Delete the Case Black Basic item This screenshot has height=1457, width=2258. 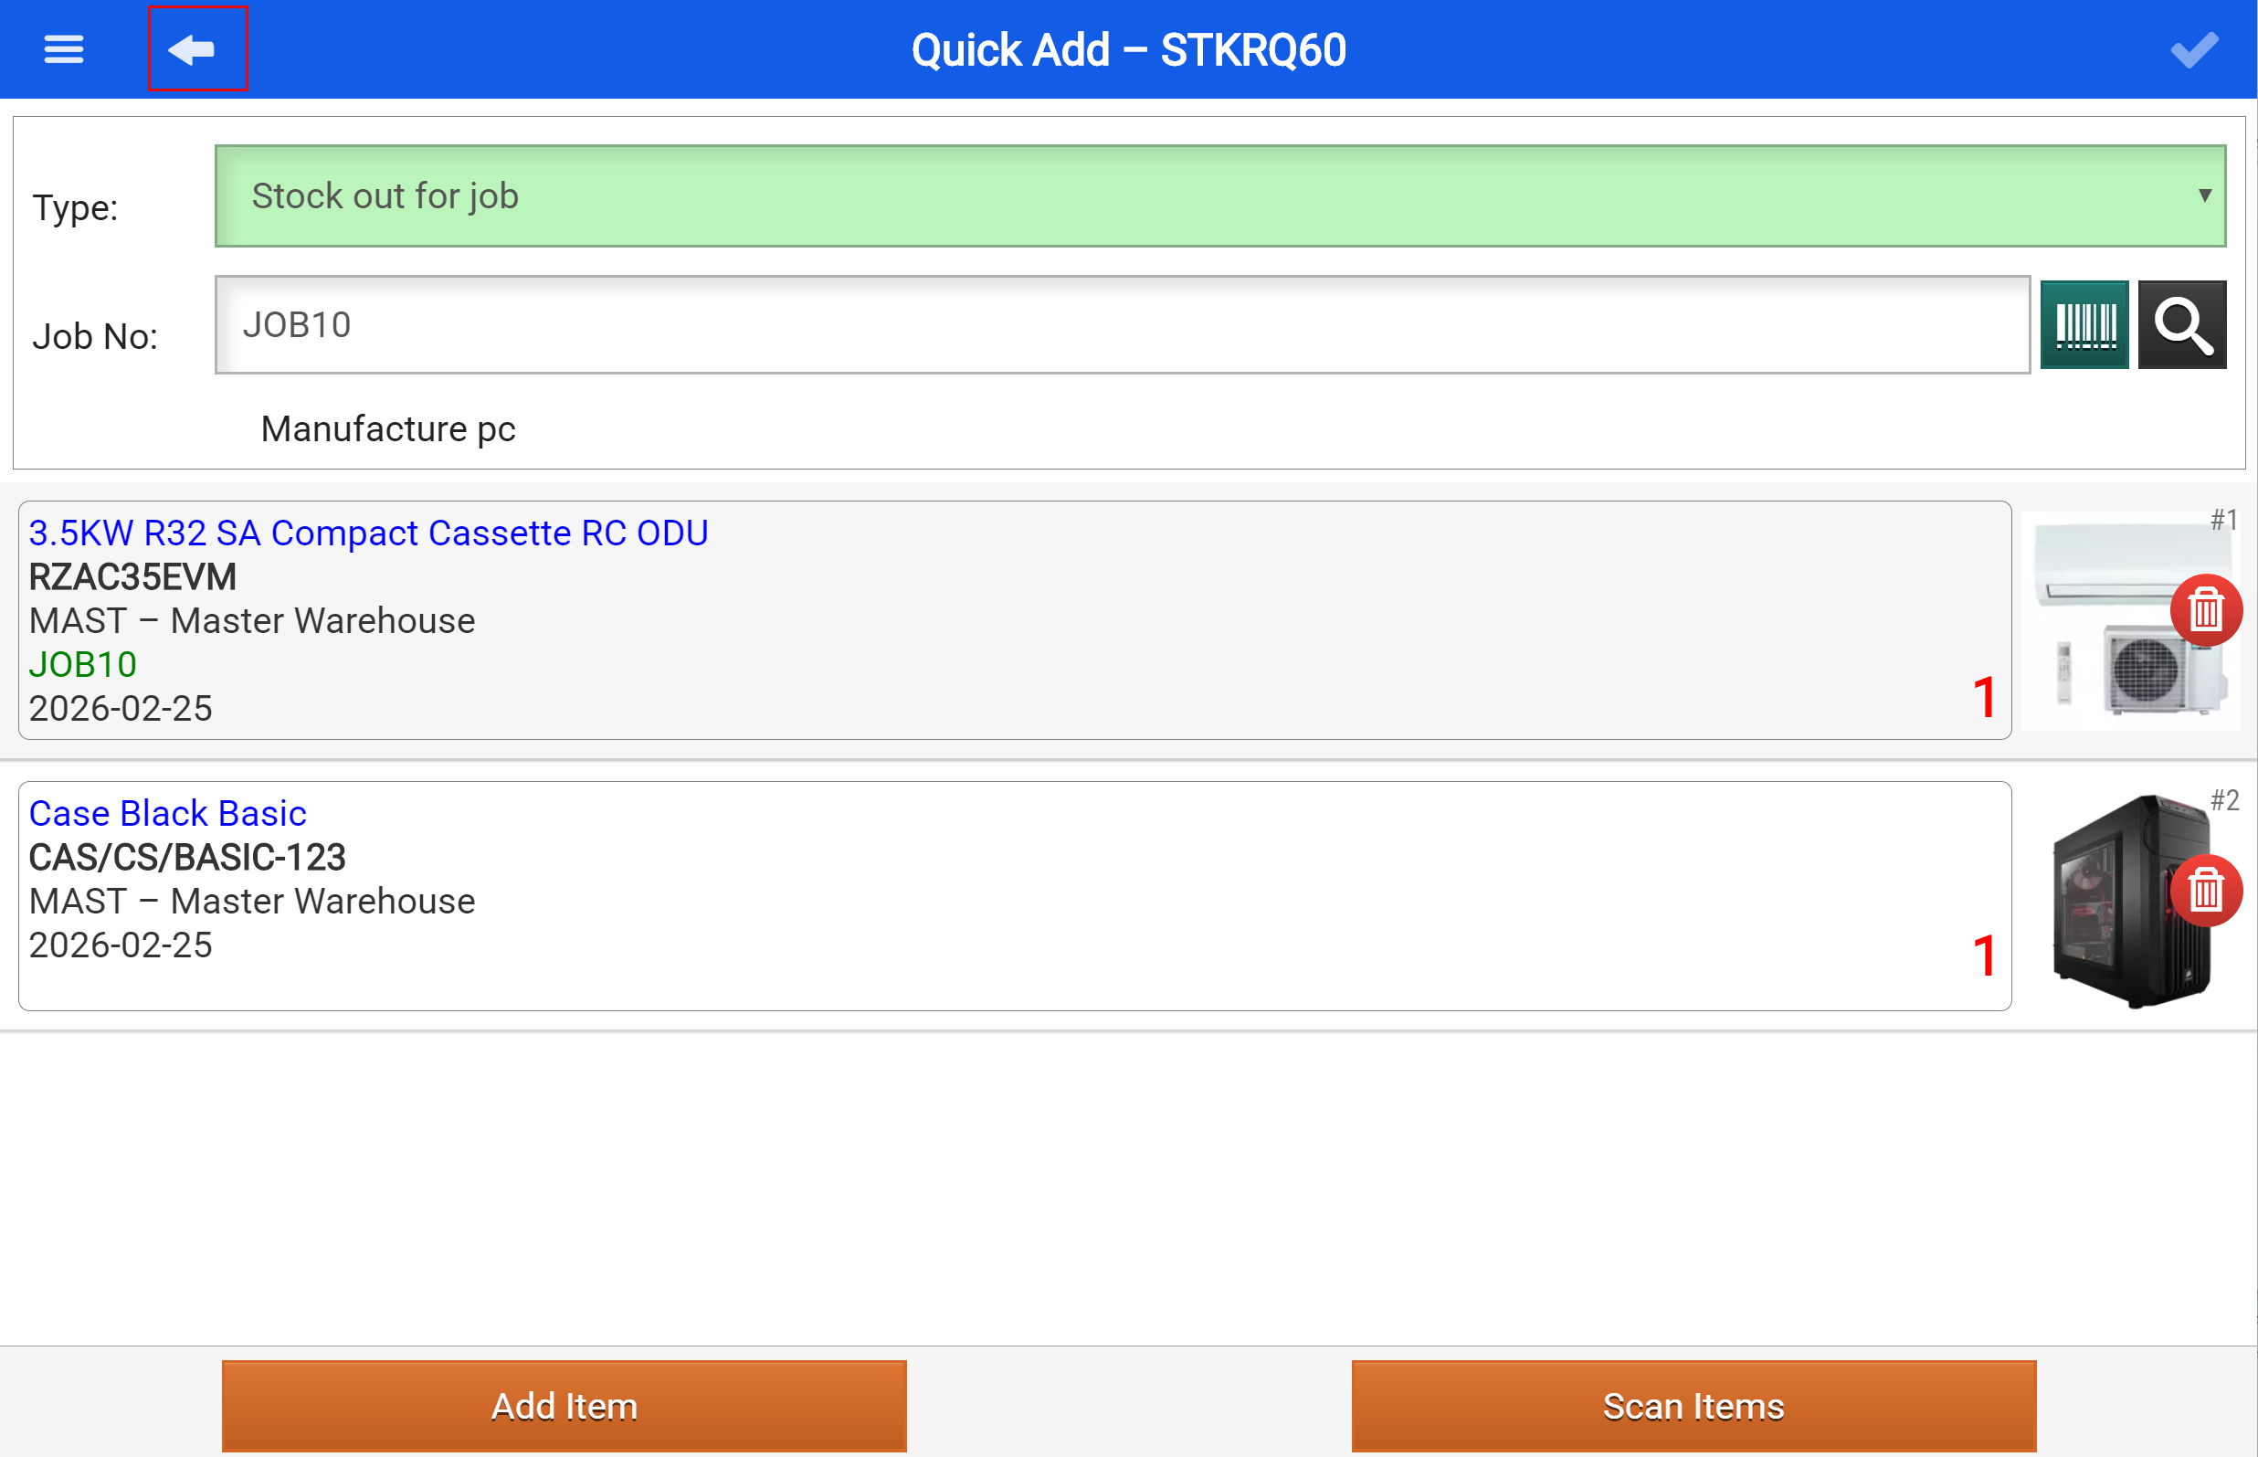click(2204, 891)
